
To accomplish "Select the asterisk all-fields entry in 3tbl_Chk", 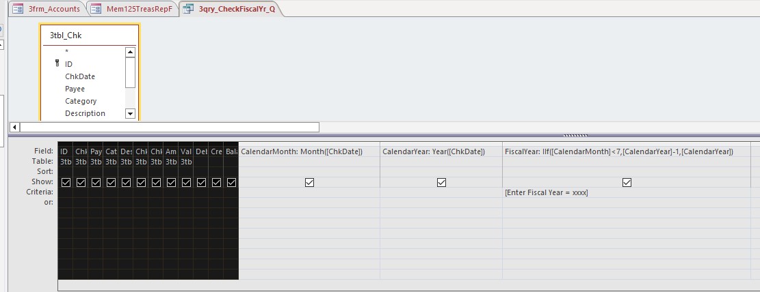I will 66,52.
